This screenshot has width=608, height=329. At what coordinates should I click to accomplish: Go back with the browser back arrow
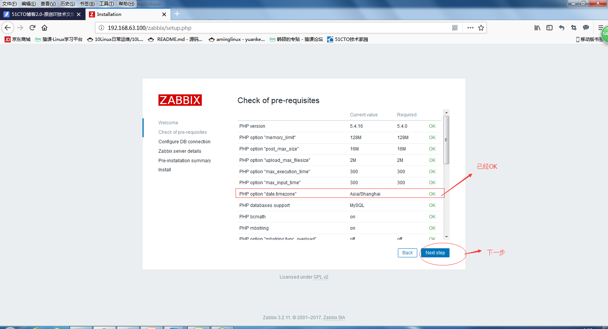tap(8, 28)
